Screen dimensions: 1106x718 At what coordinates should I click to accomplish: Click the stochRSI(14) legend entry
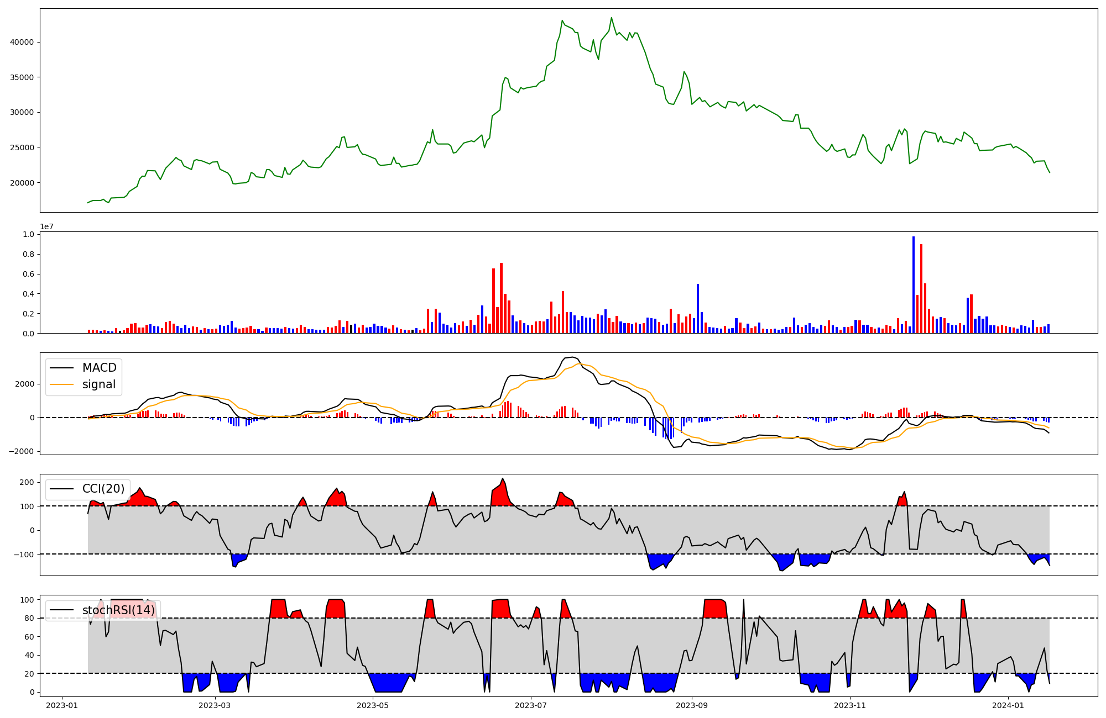pos(118,610)
